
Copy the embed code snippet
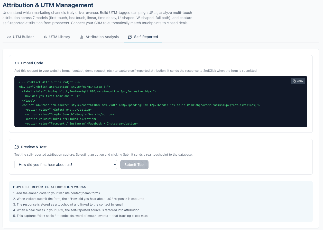[x=298, y=81]
